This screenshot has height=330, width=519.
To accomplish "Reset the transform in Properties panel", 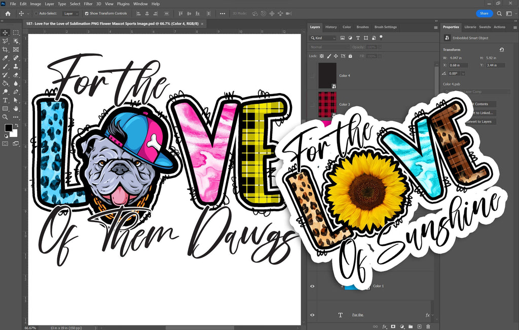I will tap(501, 50).
